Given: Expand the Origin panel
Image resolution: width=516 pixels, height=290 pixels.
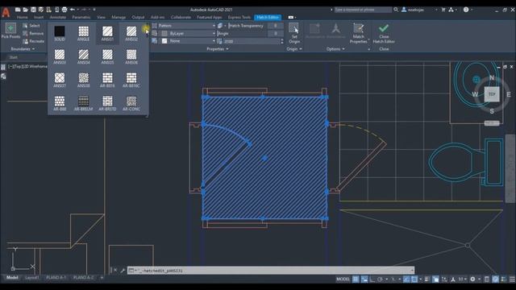Looking at the screenshot, I should point(293,49).
